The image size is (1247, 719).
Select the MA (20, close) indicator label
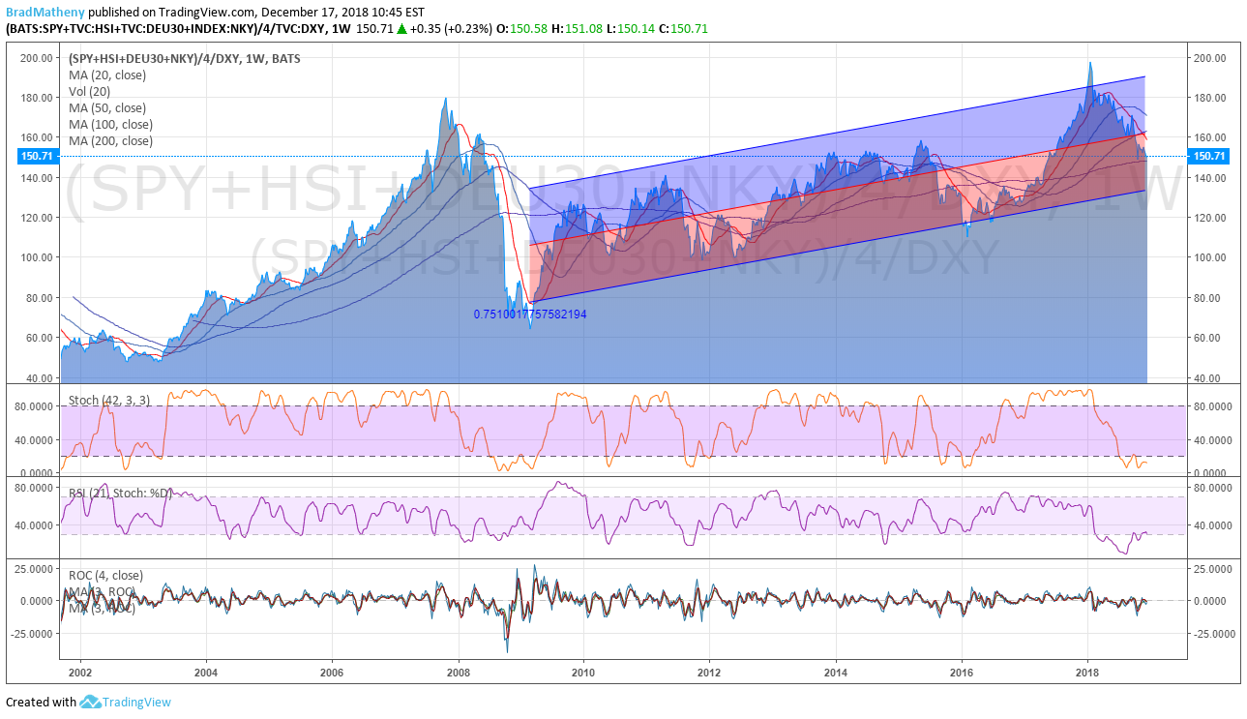pos(107,75)
